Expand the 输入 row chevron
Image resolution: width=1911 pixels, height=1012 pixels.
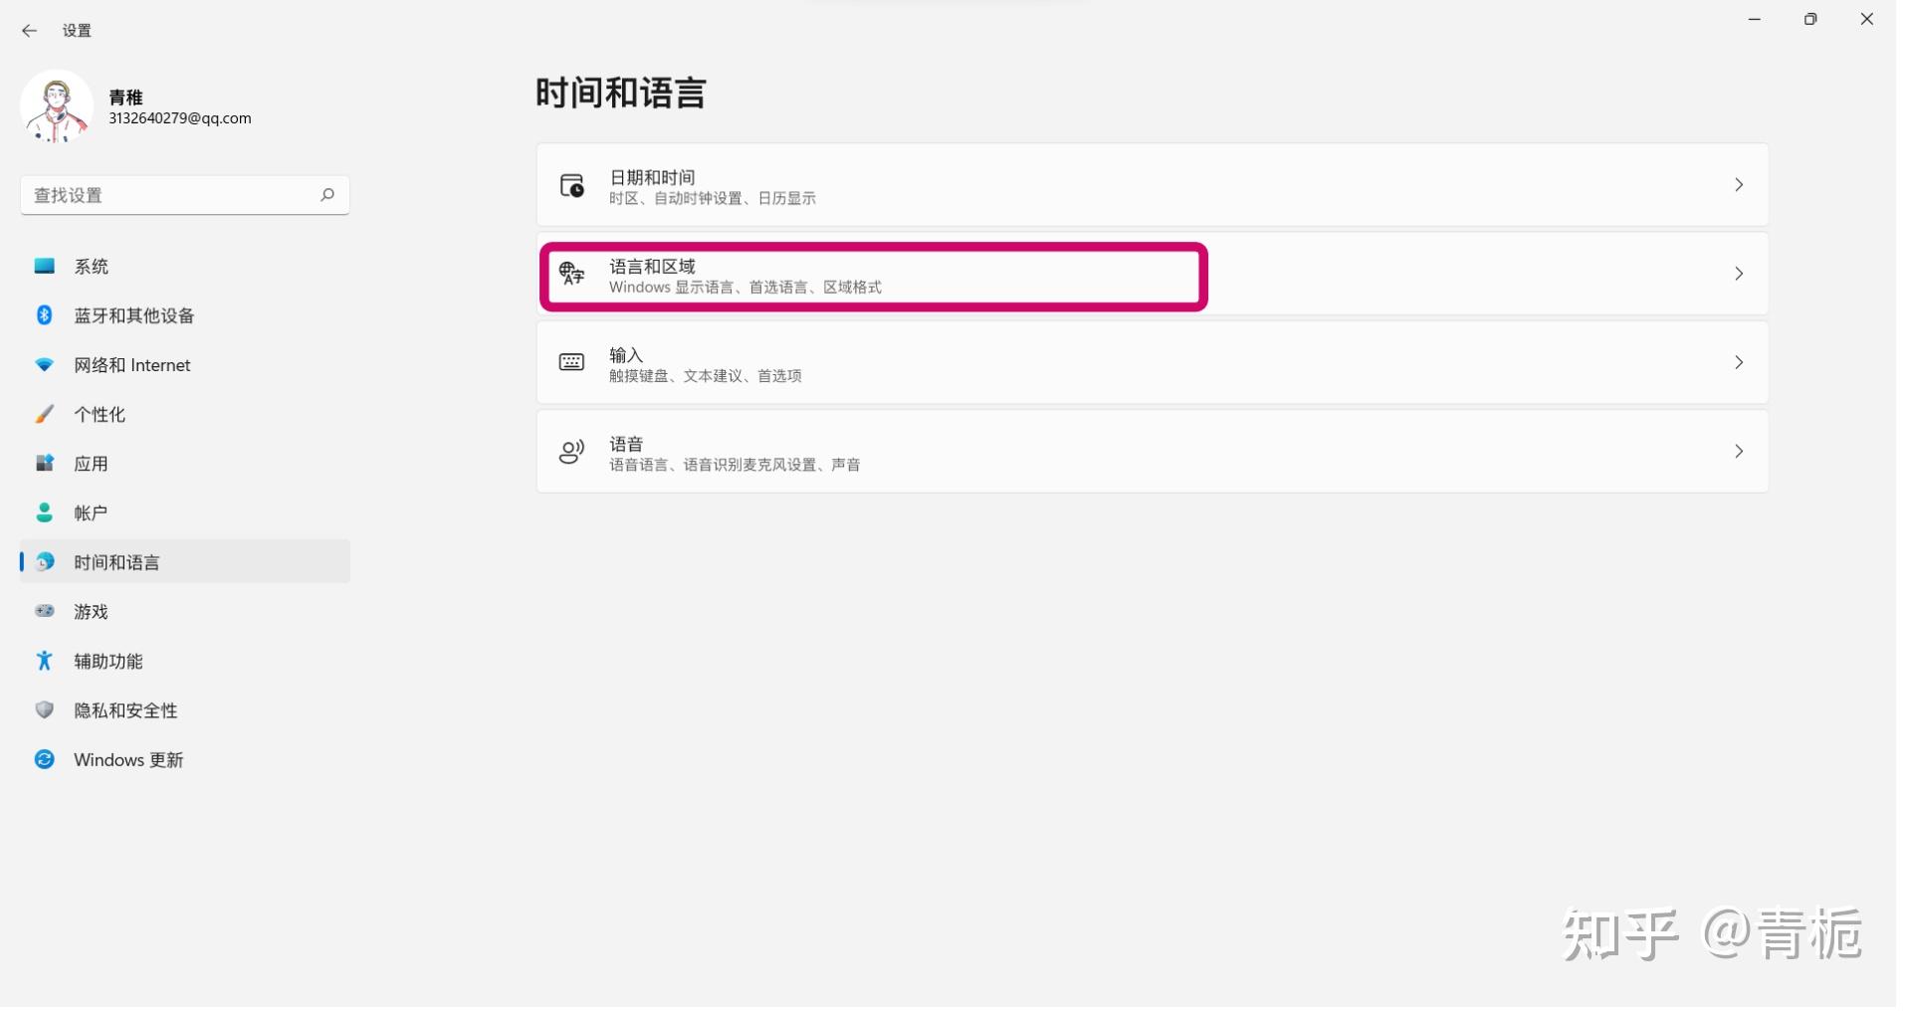click(1739, 362)
